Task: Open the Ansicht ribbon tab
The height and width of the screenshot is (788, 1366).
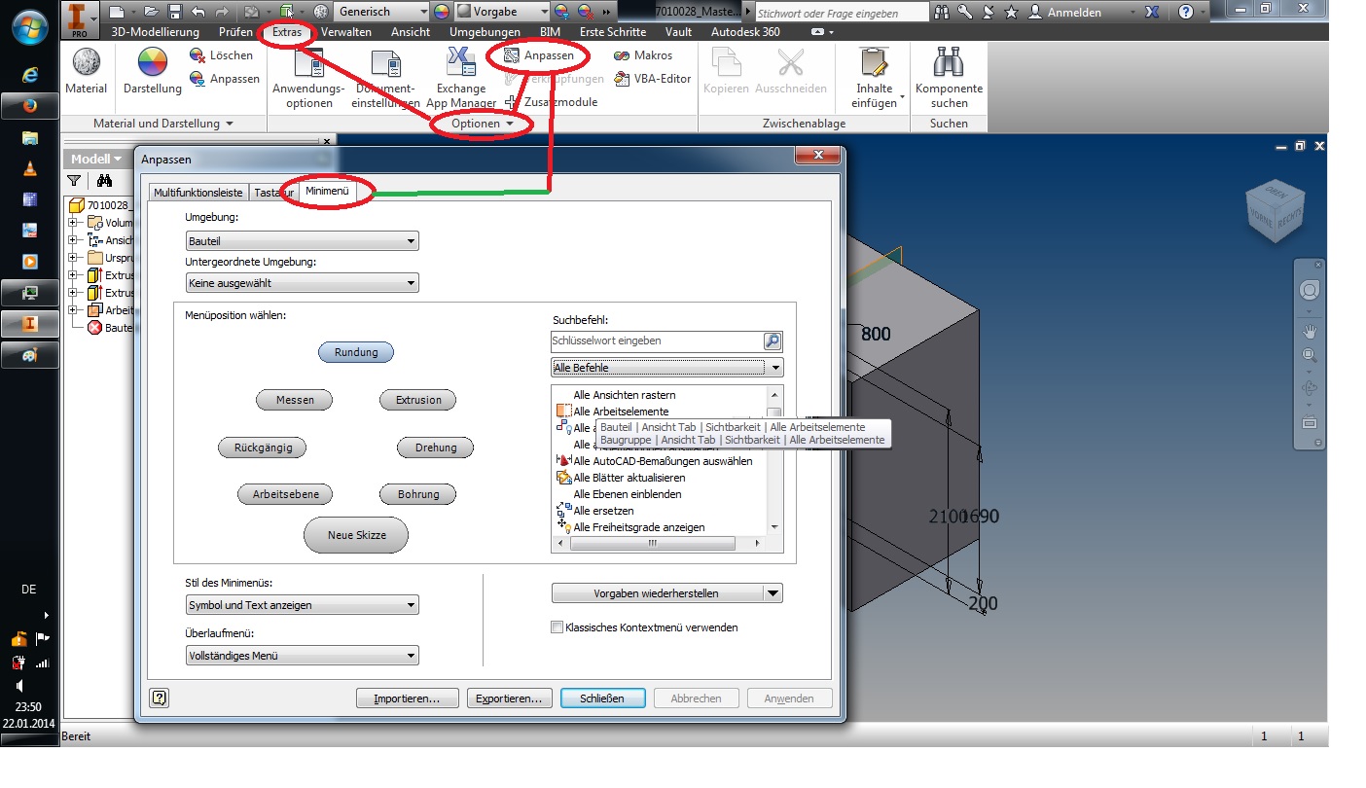Action: point(411,31)
